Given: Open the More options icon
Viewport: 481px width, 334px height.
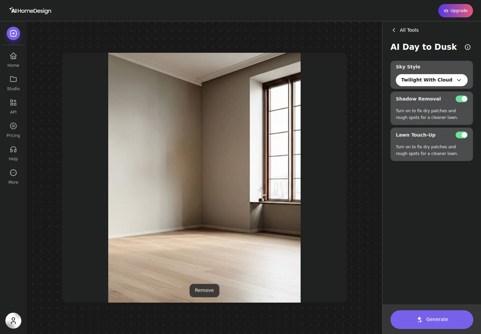Looking at the screenshot, I should tap(13, 173).
